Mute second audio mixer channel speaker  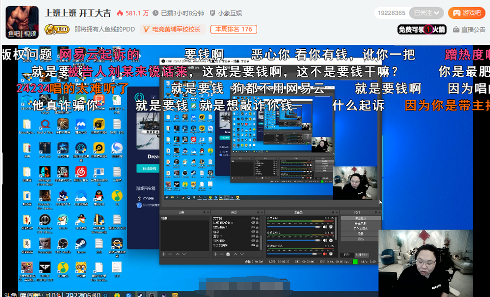pyautogui.click(x=324, y=240)
